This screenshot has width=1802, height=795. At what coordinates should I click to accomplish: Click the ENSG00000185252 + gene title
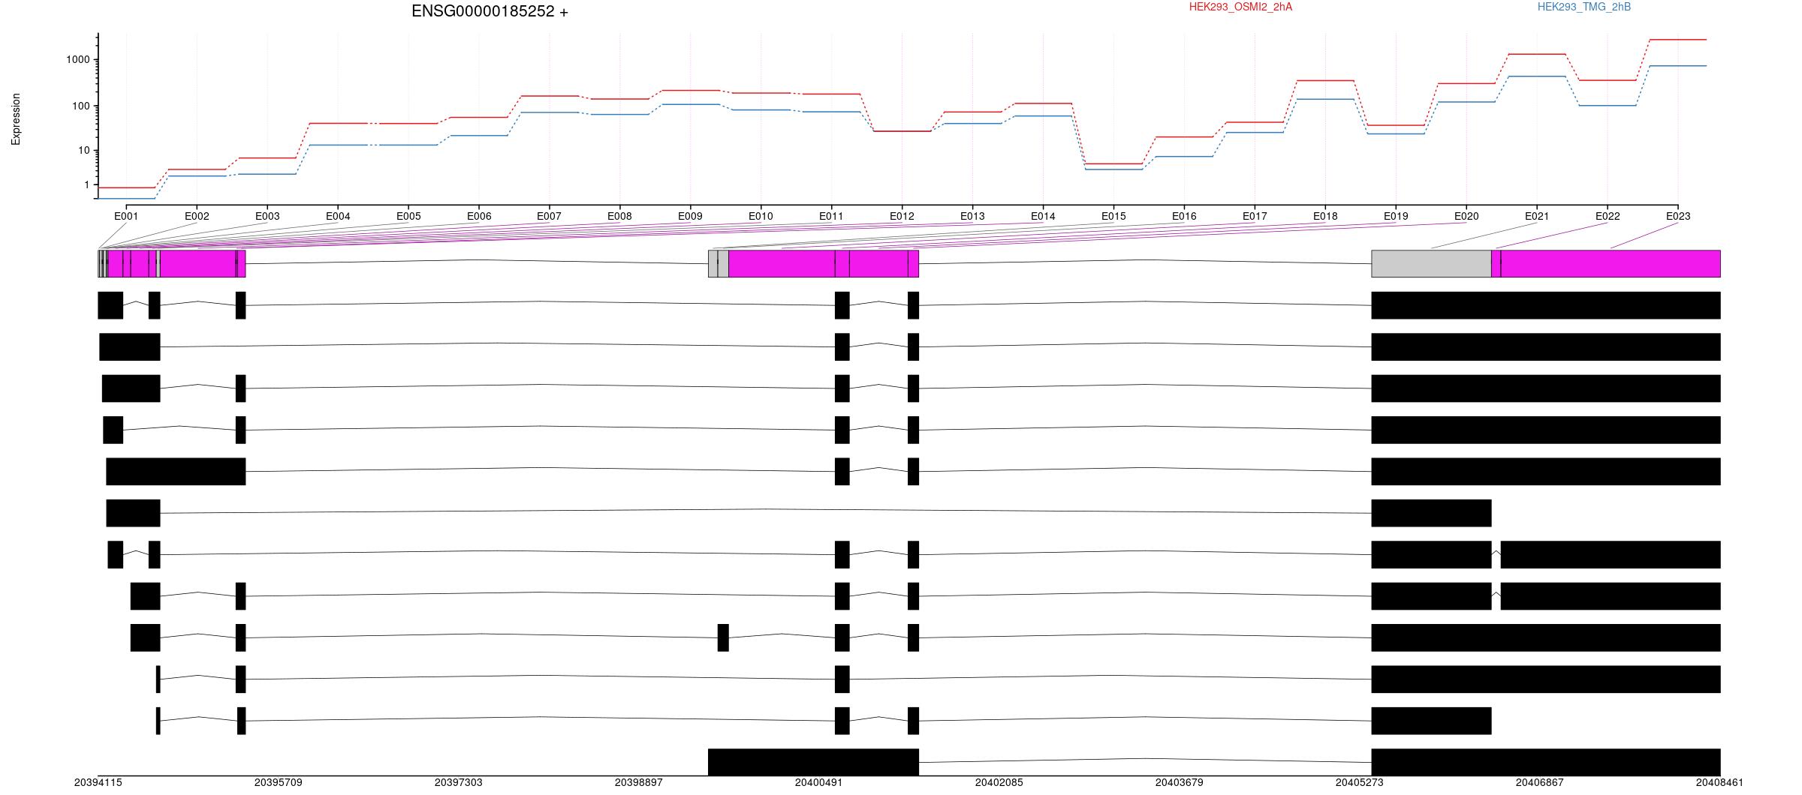490,11
